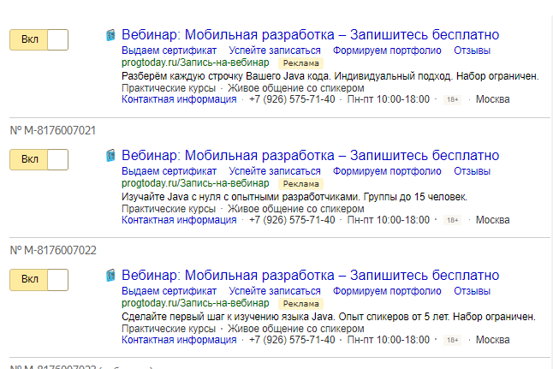Click Отзывы sitelink in first ad
The width and height of the screenshot is (553, 369).
472,51
